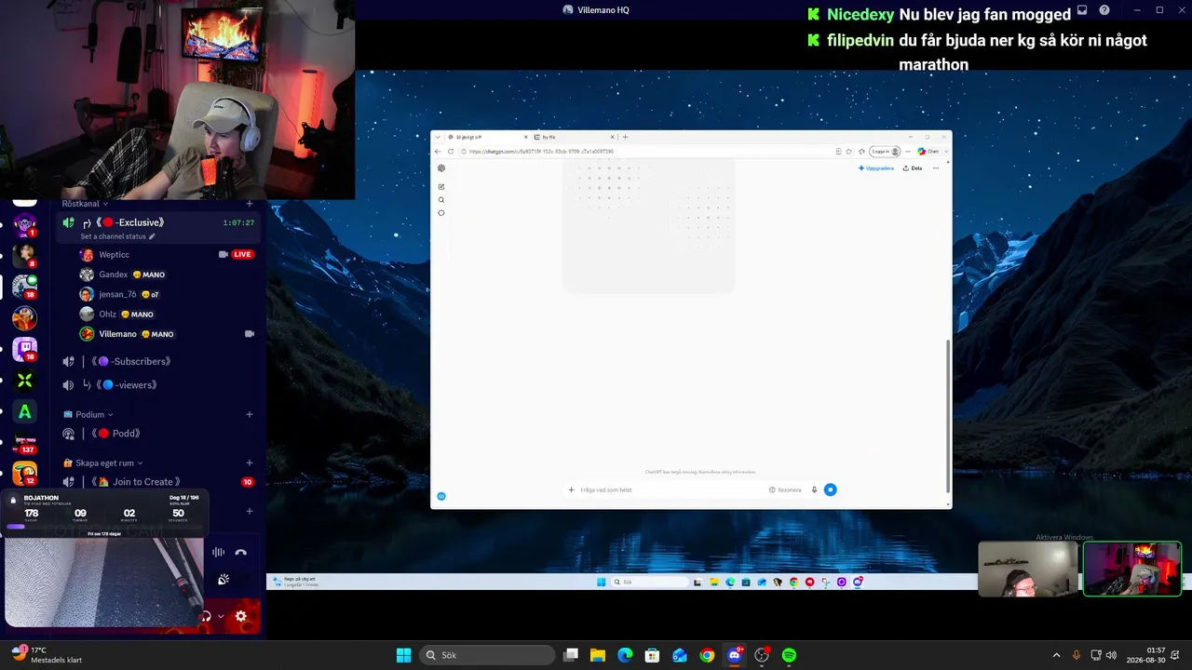Open Microsoft Store from the taskbar
1192x670 pixels.
point(652,655)
